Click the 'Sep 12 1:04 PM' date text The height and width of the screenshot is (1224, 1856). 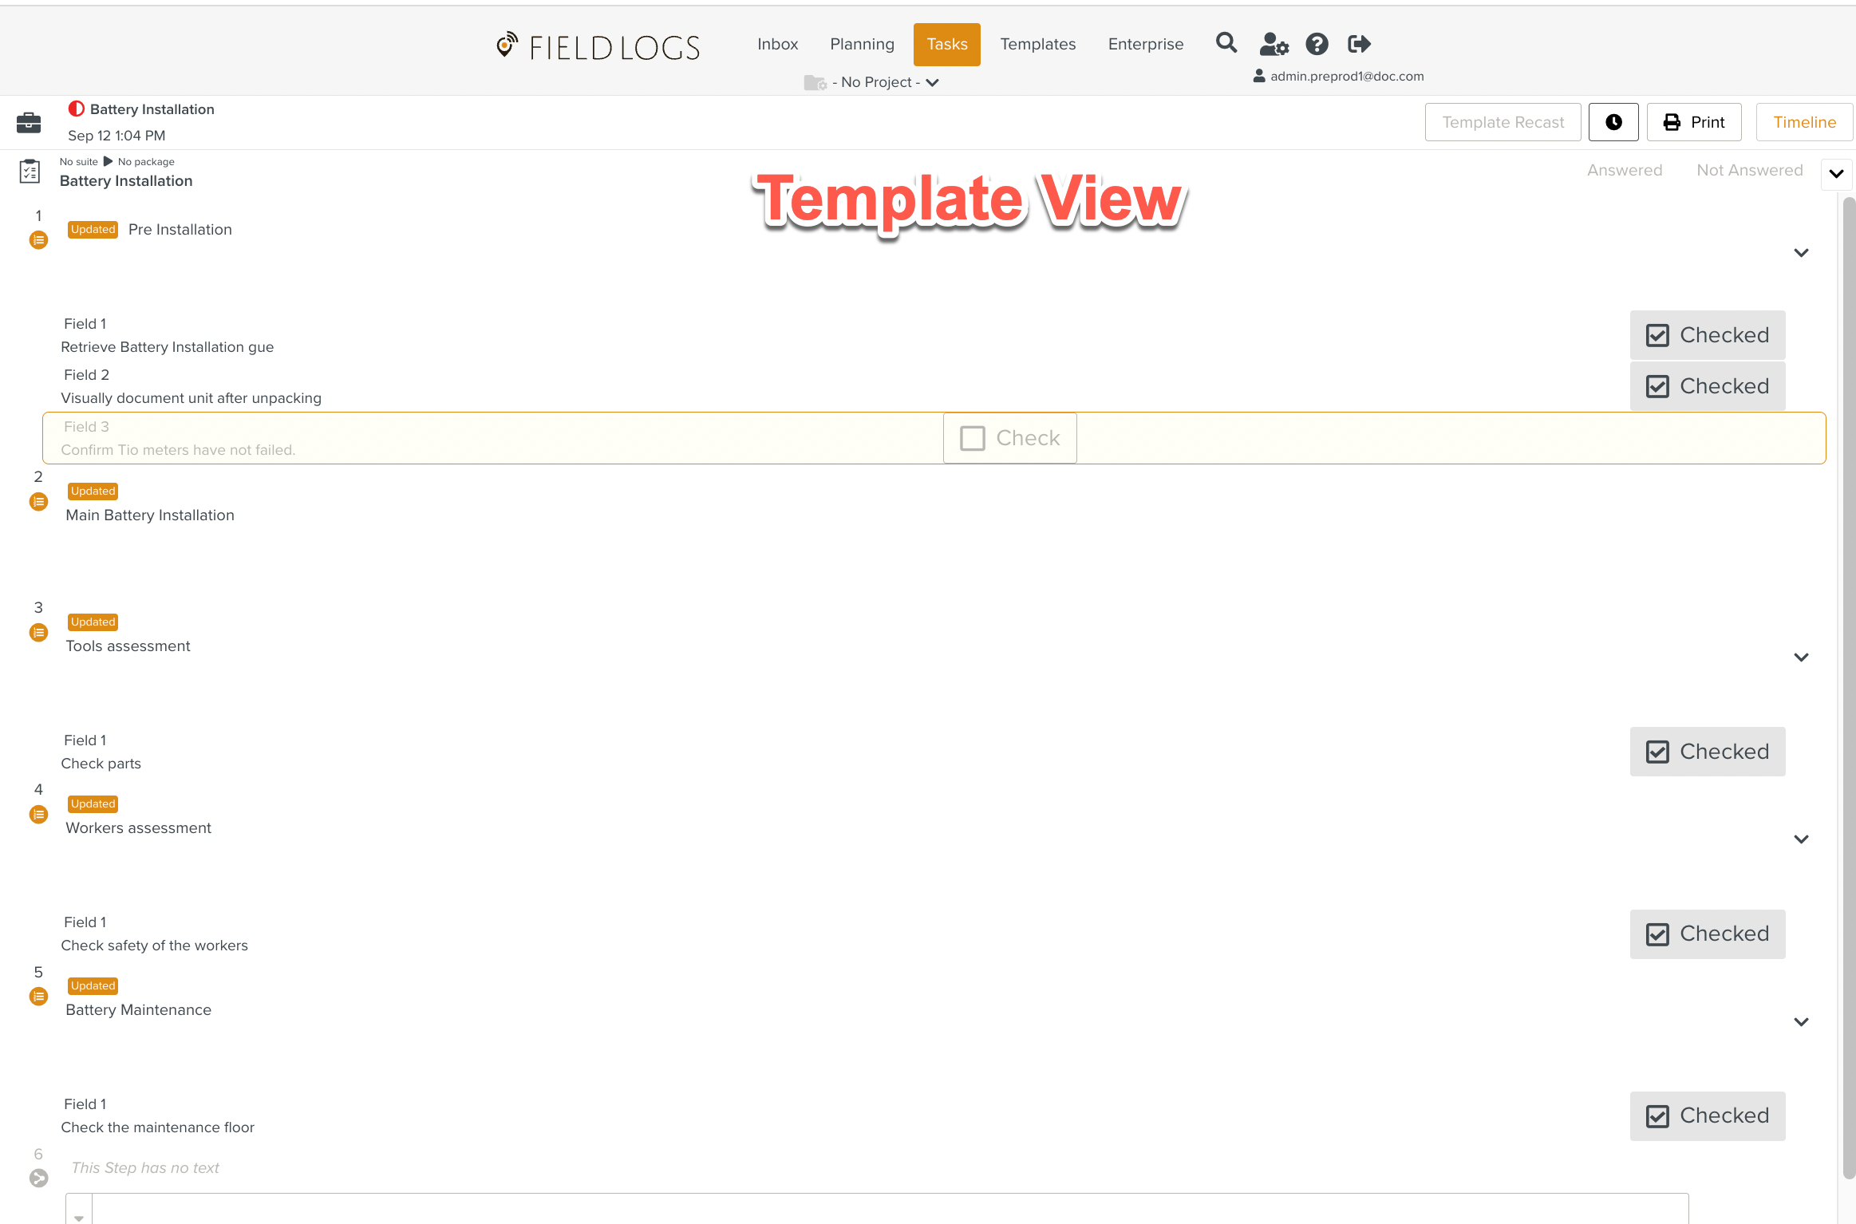coord(116,135)
